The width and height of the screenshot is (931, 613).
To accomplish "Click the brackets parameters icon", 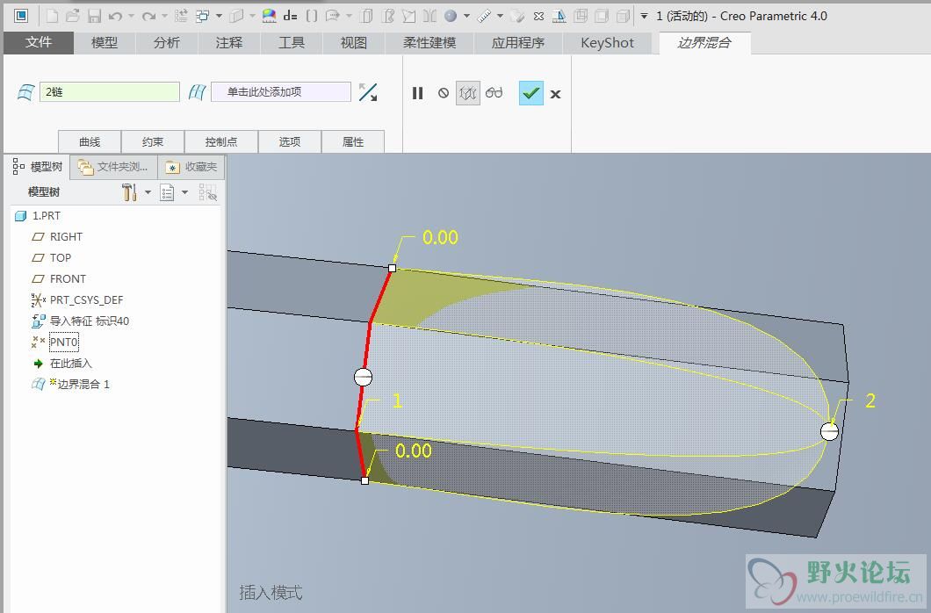I will [x=312, y=16].
